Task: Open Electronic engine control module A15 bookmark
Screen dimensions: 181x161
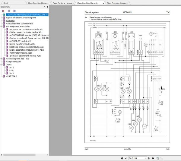Action: tap(27, 47)
